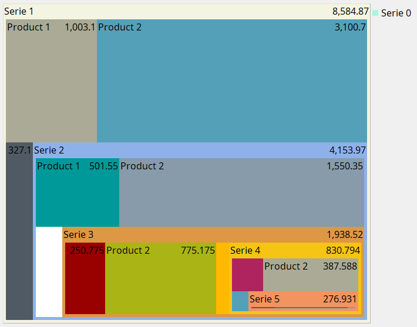
Task: Click the Serie 0 legend color marker
Action: (375, 13)
